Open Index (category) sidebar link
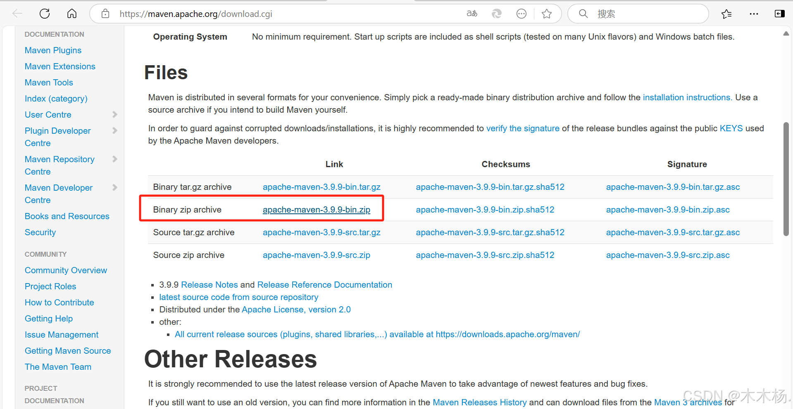This screenshot has height=409, width=793. (x=56, y=99)
